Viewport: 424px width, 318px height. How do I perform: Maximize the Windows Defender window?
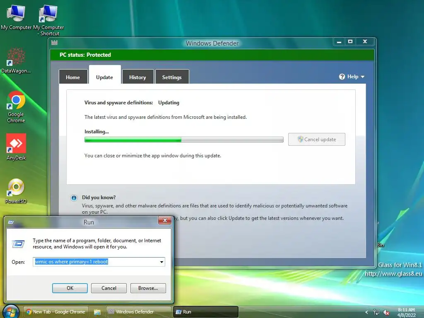coord(350,42)
